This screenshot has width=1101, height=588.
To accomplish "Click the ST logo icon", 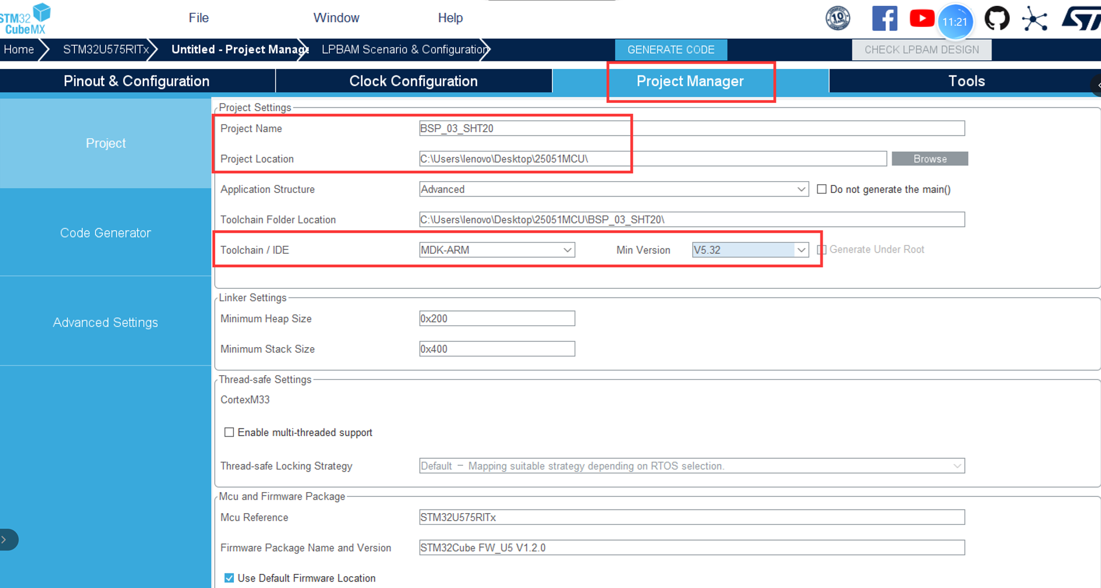I will click(1081, 19).
